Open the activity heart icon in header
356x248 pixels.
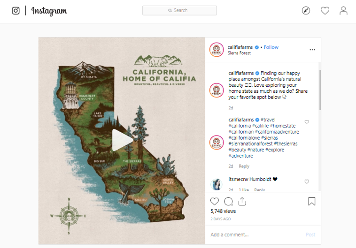pyautogui.click(x=325, y=11)
